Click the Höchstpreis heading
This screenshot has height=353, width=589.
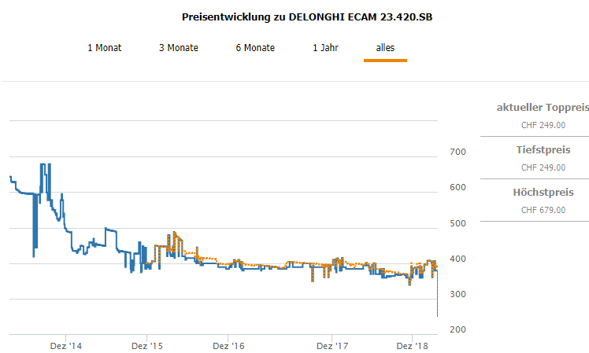543,192
